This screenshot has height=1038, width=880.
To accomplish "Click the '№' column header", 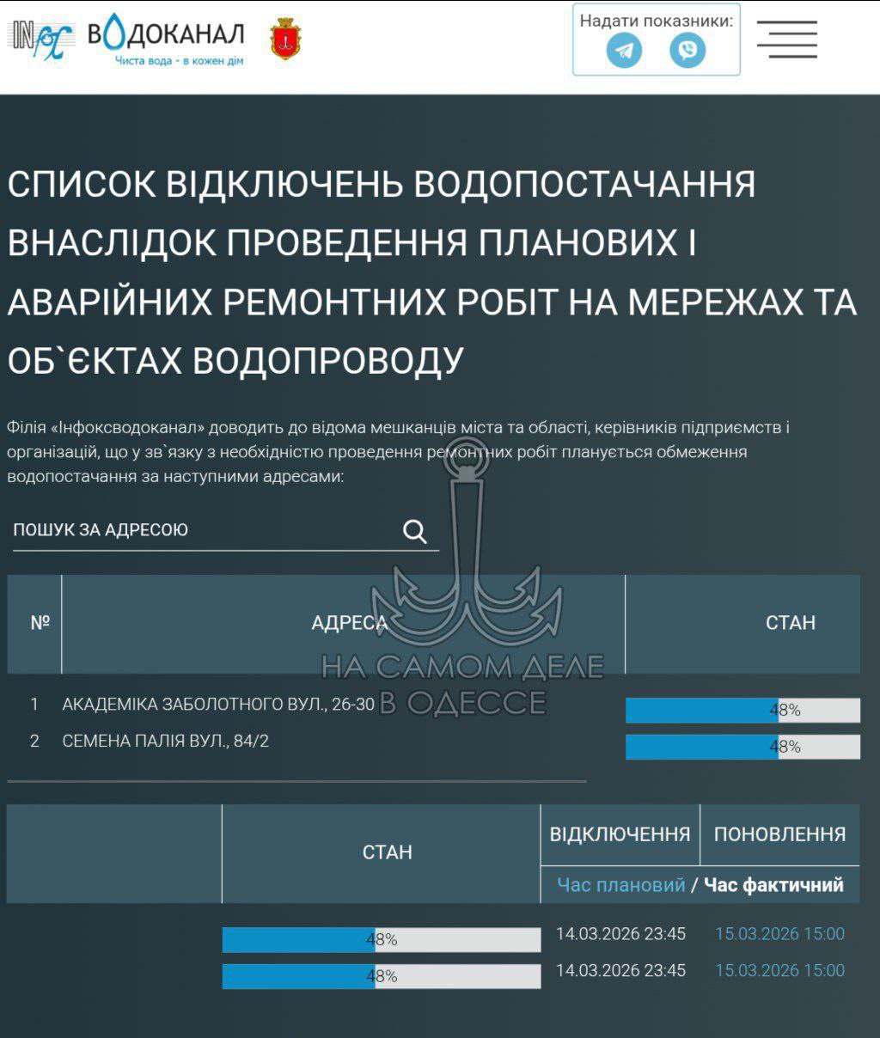I will [40, 623].
